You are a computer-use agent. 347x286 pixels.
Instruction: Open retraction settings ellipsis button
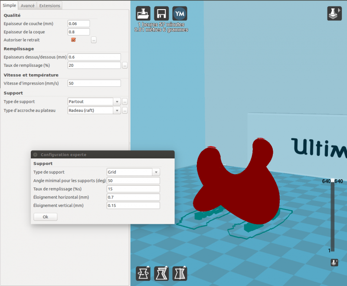pos(94,40)
